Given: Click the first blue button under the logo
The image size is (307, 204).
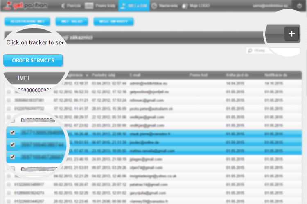Looking at the screenshot, I should click(27, 21).
